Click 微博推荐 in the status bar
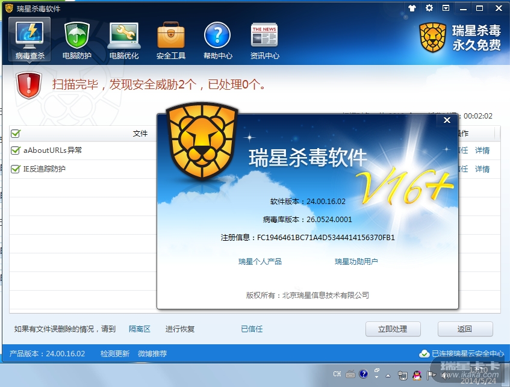 click(152, 353)
